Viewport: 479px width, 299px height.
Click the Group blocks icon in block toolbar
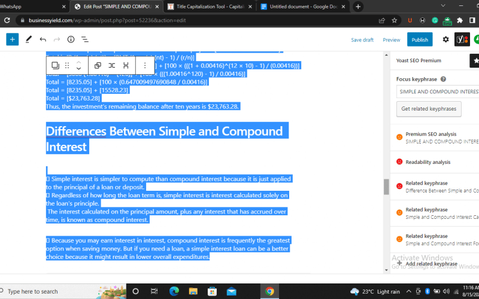(x=98, y=65)
